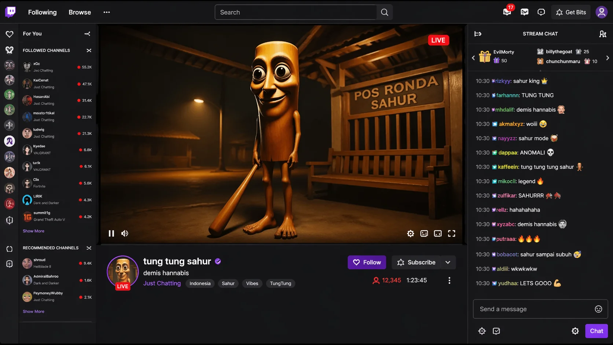The image size is (613, 345).
Task: Show More followed channels
Action: pyautogui.click(x=33, y=231)
